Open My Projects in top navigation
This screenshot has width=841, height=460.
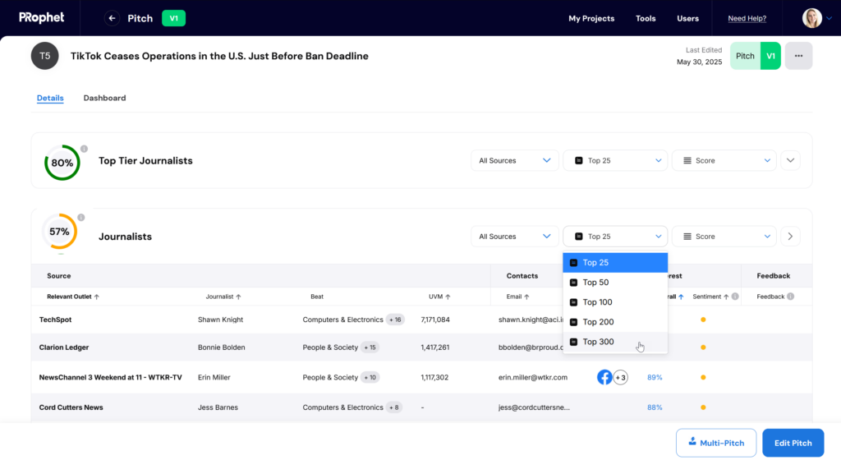click(x=591, y=18)
